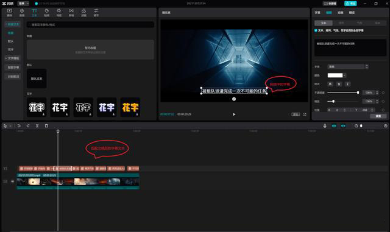Click the search text styles field
The image size is (390, 232).
point(90,24)
